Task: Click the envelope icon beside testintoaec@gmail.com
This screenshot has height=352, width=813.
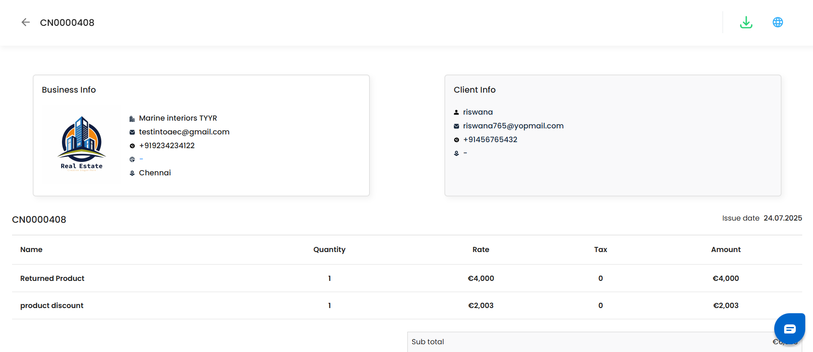Action: pos(132,132)
